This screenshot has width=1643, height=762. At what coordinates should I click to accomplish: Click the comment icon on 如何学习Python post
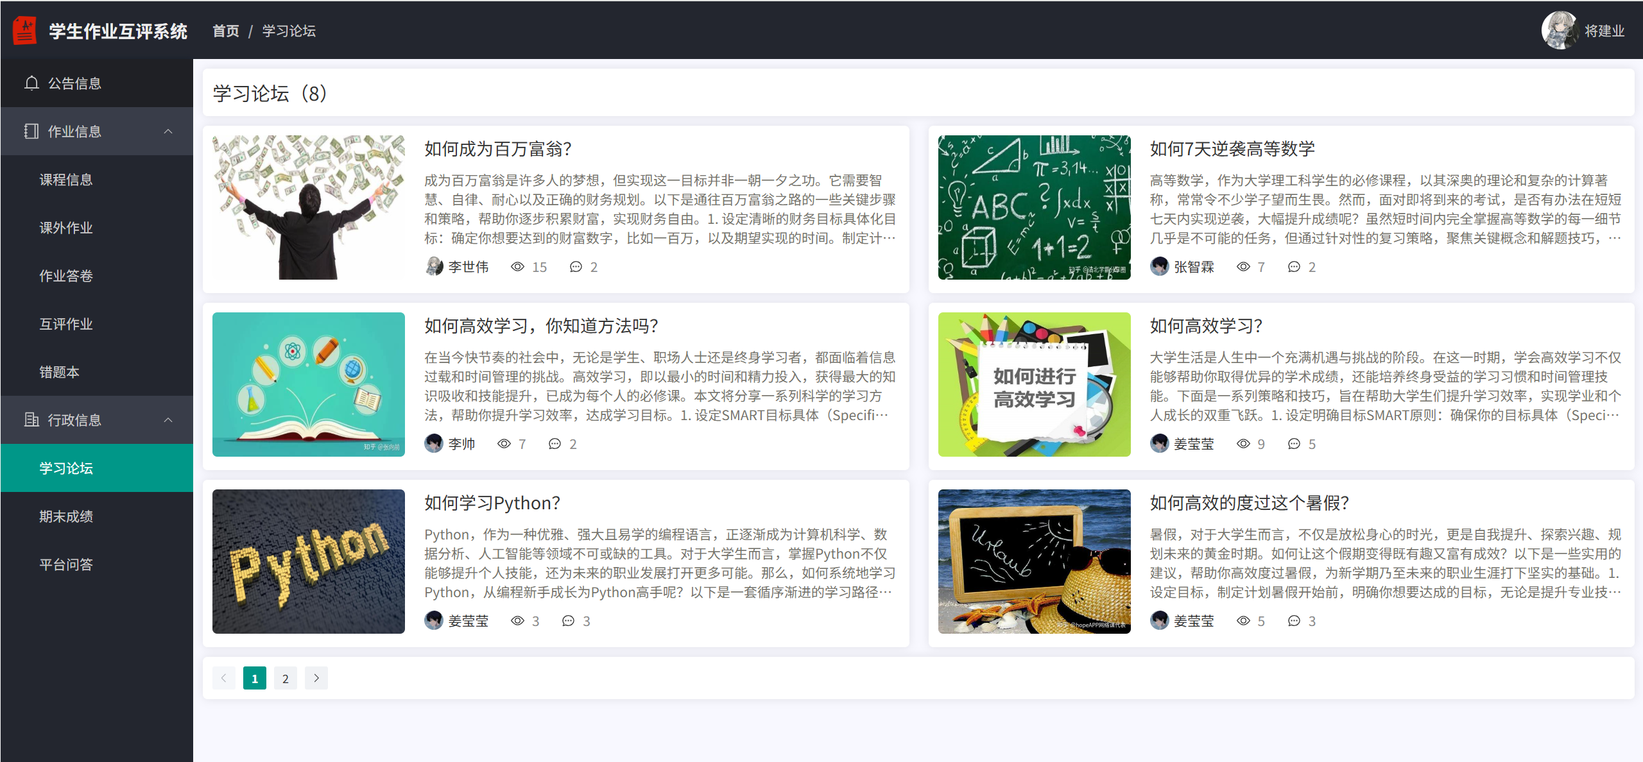coord(568,621)
